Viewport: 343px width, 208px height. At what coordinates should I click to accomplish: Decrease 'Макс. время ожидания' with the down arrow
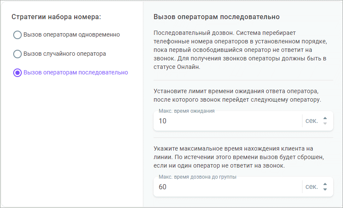tap(325, 124)
